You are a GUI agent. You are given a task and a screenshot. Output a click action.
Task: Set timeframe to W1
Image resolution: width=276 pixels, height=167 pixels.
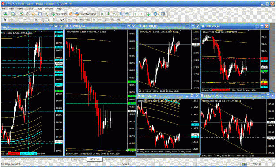pos(112,20)
